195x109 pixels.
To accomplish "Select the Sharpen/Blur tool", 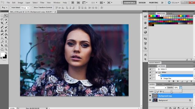I will point(2,38).
